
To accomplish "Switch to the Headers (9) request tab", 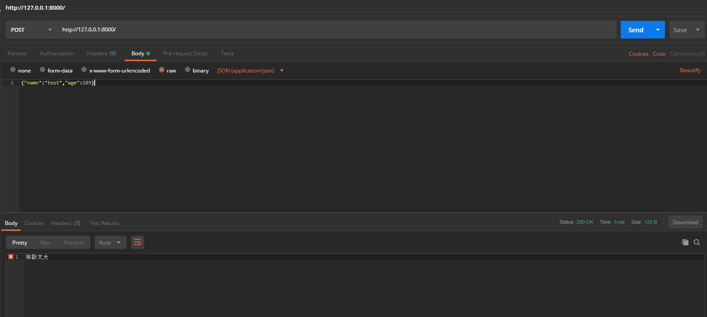I will coord(101,53).
